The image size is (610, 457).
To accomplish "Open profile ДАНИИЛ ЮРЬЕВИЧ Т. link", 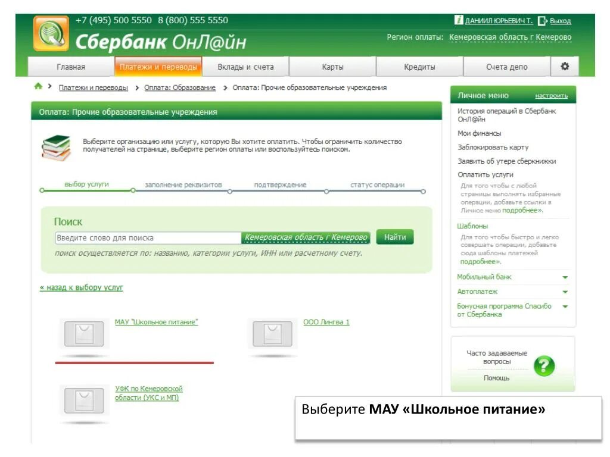I will click(x=499, y=21).
